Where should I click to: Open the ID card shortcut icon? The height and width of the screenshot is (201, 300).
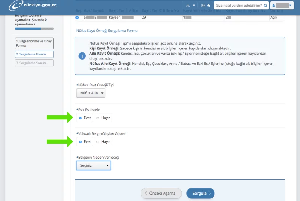point(203,6)
